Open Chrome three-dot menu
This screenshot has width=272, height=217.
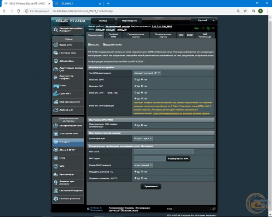click(x=267, y=11)
